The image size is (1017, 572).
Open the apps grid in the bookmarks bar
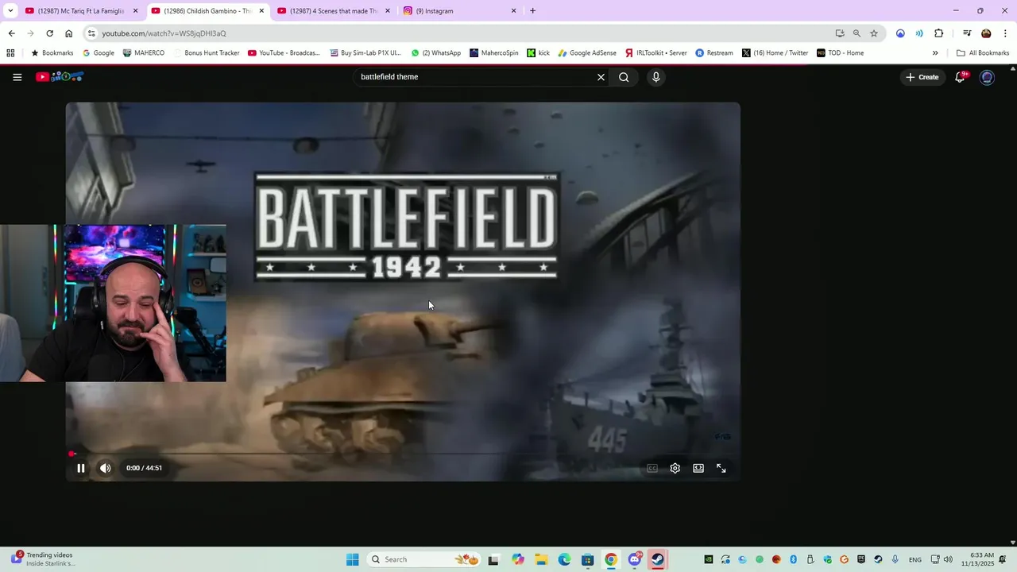[x=10, y=53]
